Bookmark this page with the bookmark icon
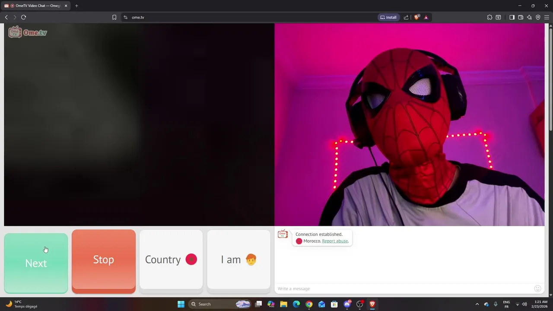The height and width of the screenshot is (311, 553). [114, 17]
